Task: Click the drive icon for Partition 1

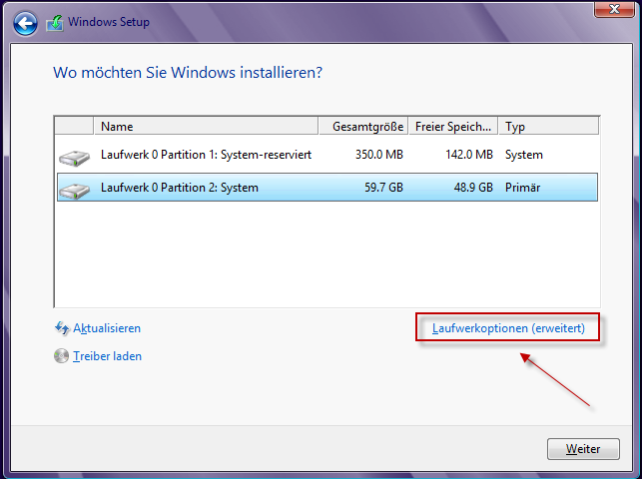Action: [74, 158]
